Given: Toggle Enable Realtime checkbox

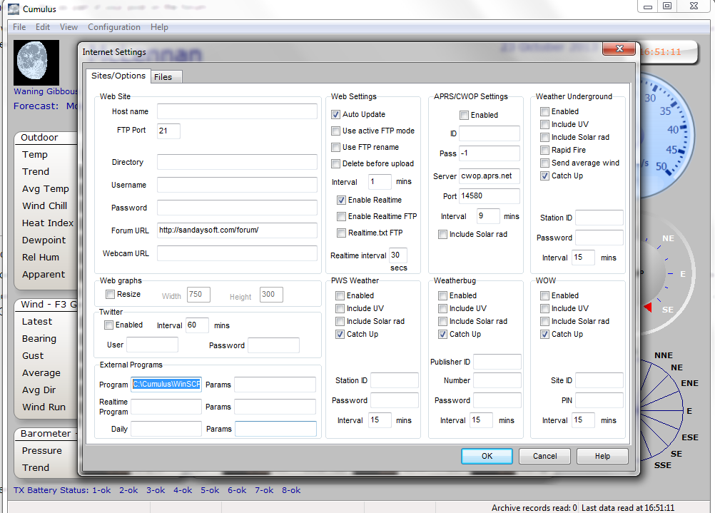Looking at the screenshot, I should (x=342, y=200).
